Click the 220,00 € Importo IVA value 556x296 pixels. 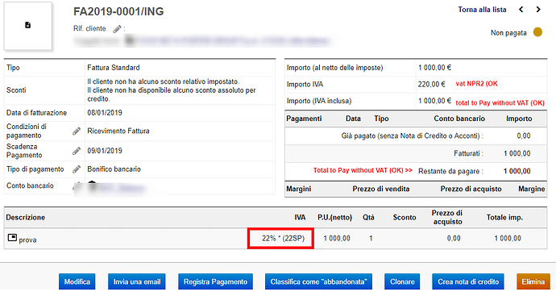[x=431, y=85]
